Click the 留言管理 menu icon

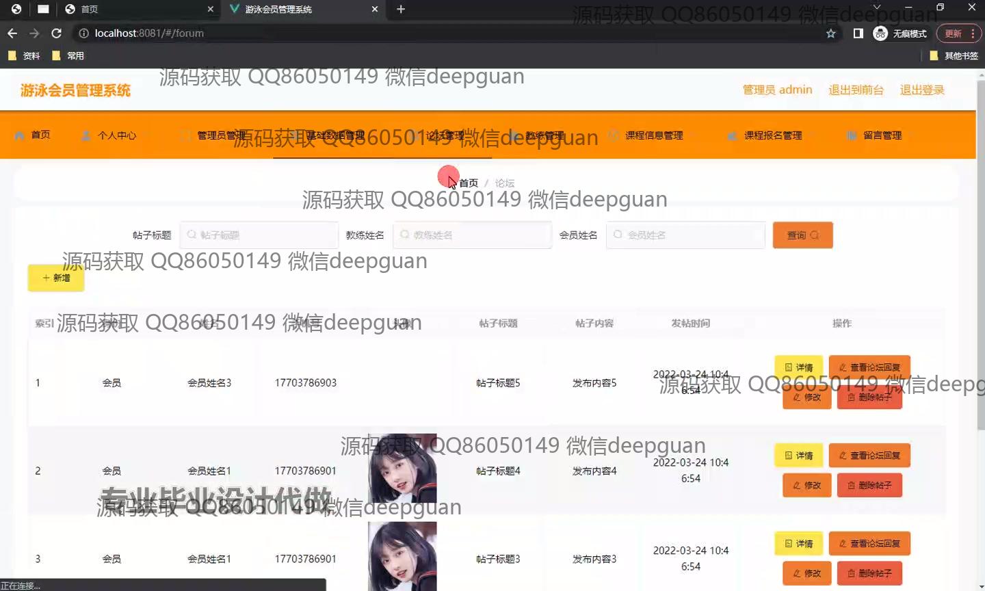point(852,135)
